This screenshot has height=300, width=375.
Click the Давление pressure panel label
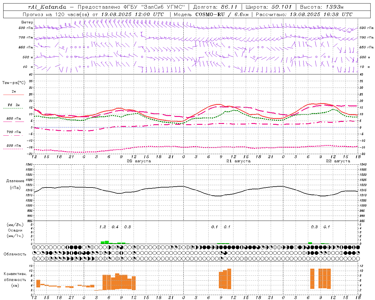(x=15, y=181)
